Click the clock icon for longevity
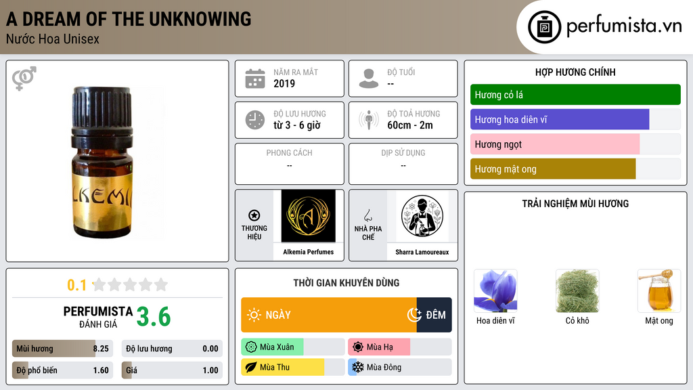The image size is (693, 390). pyautogui.click(x=255, y=120)
